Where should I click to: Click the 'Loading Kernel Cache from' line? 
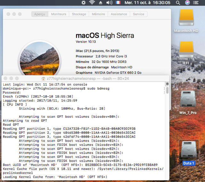[55, 177]
